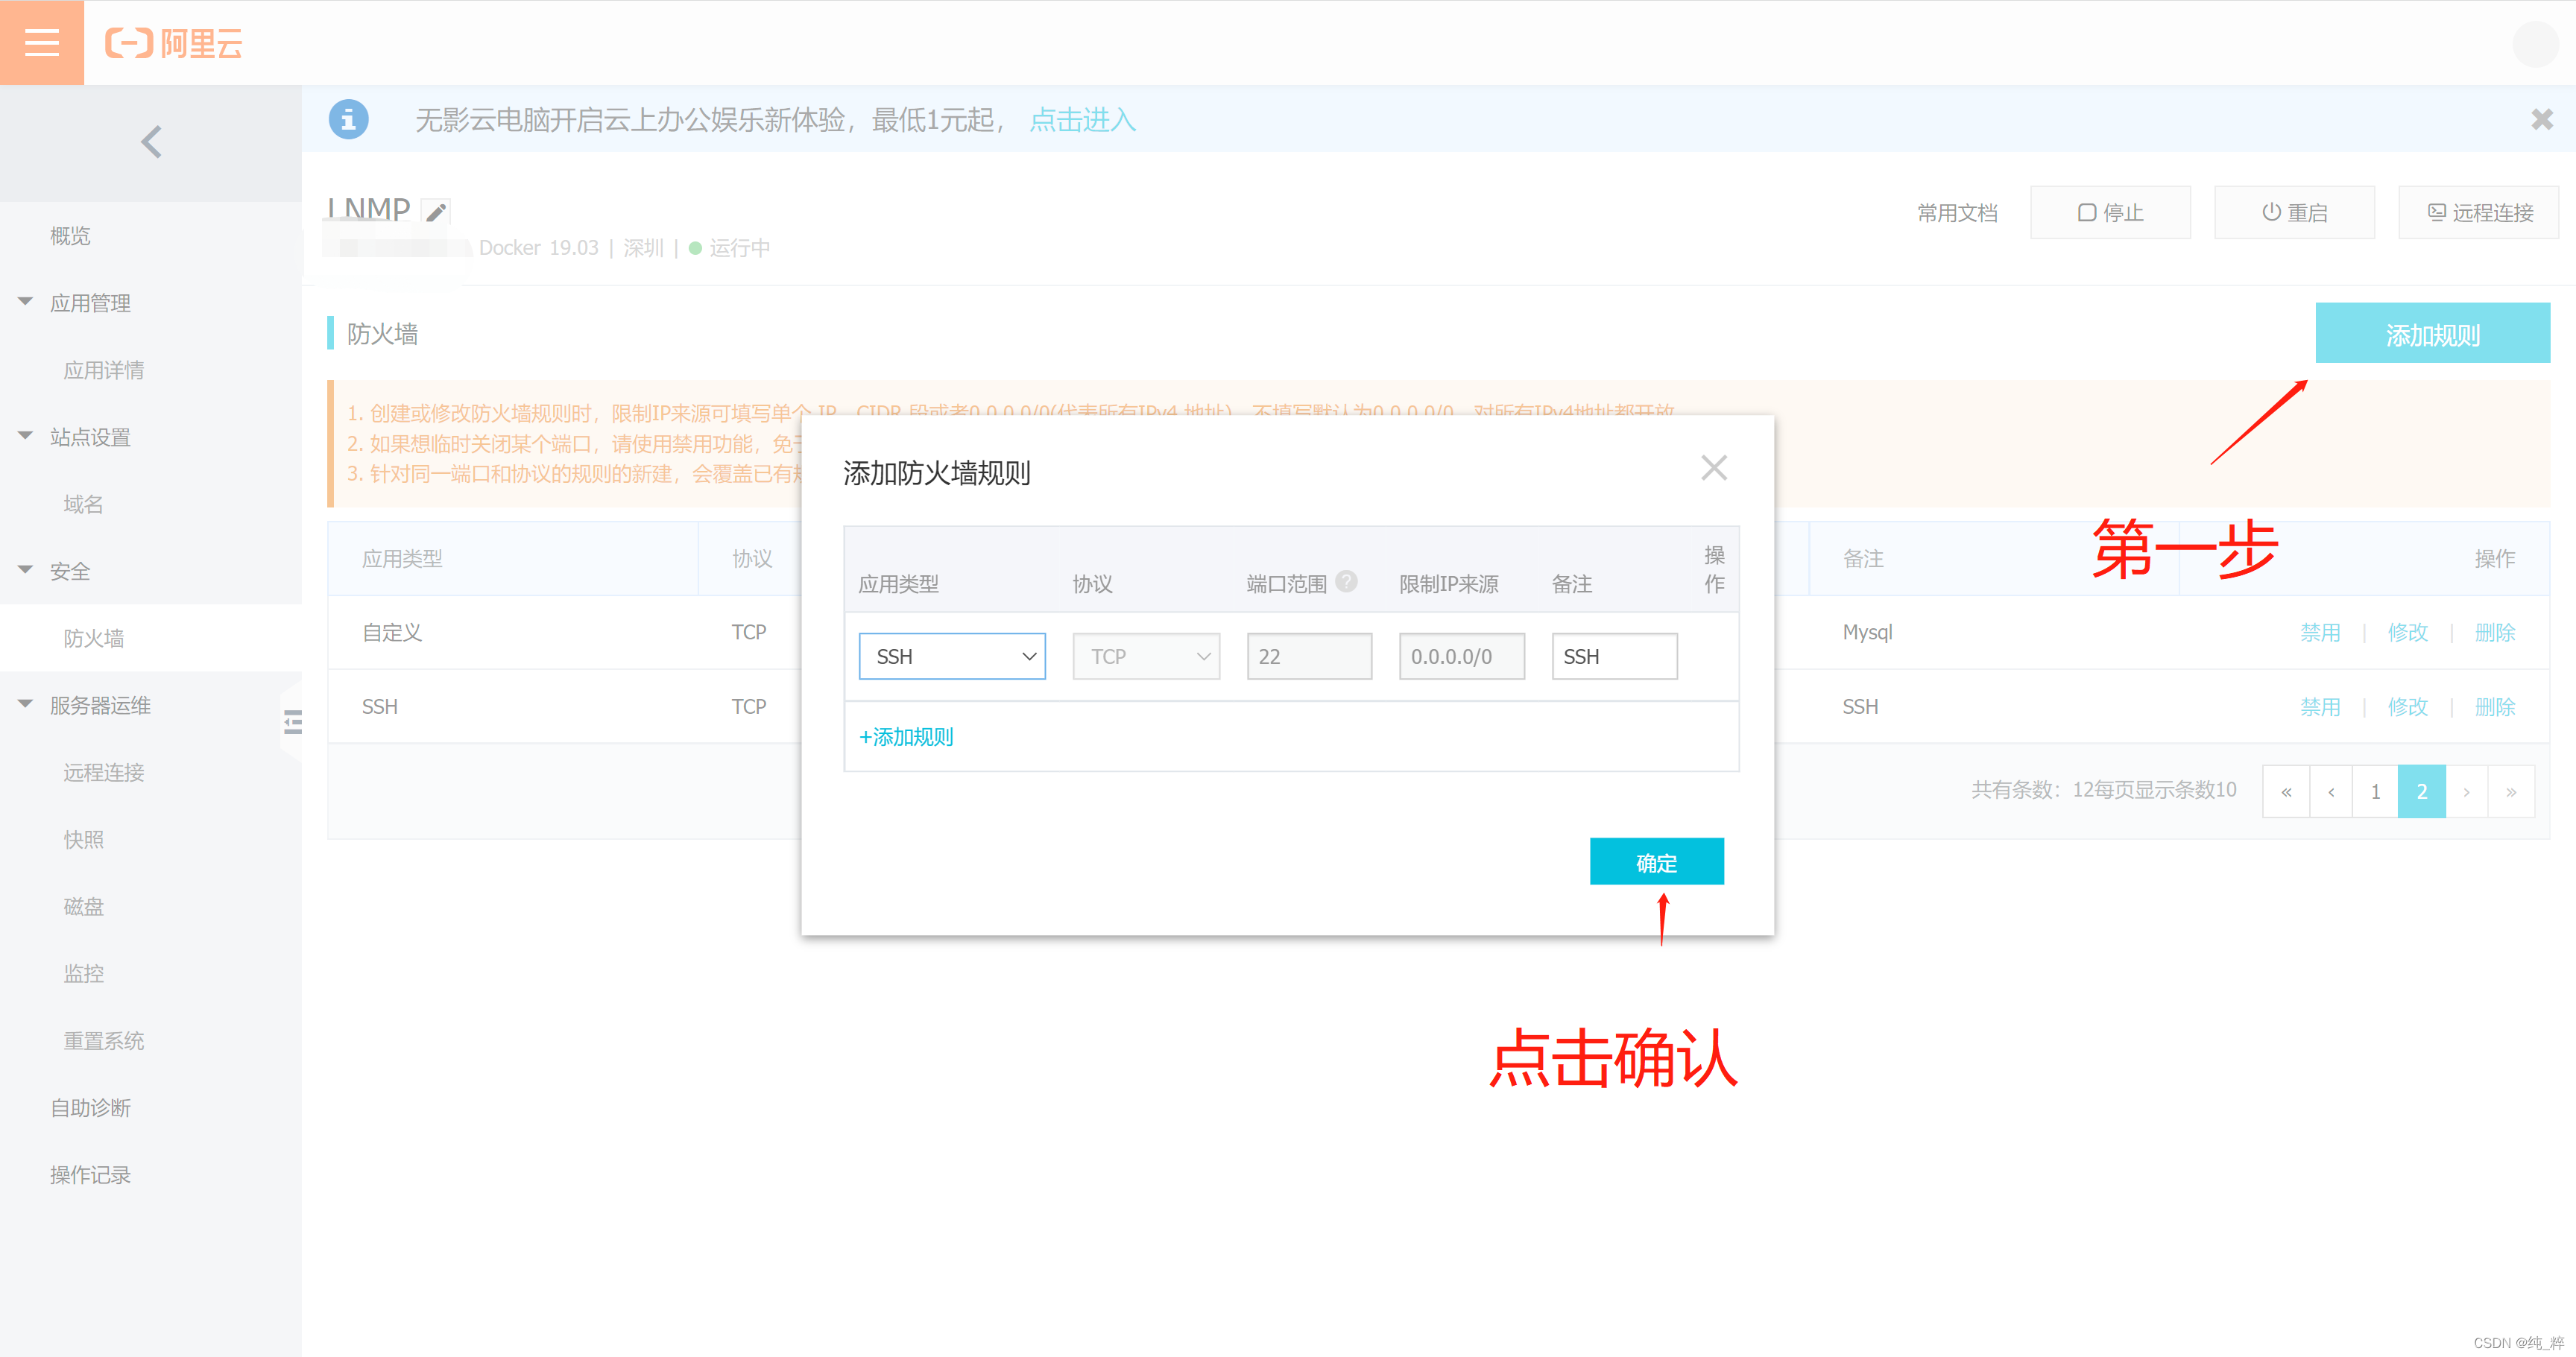
Task: Open 概览 in the sidebar
Action: coord(70,236)
